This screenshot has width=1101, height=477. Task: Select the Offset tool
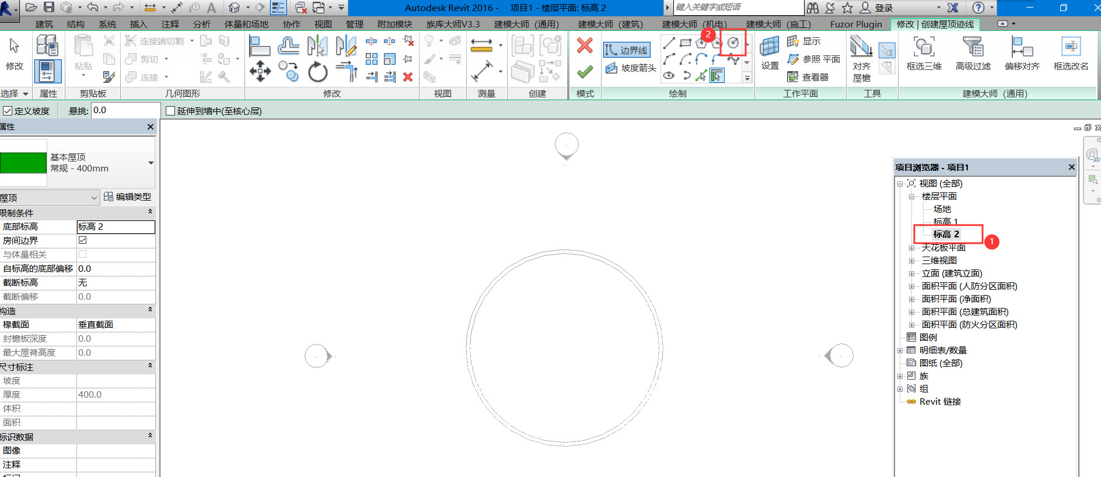pyautogui.click(x=288, y=45)
